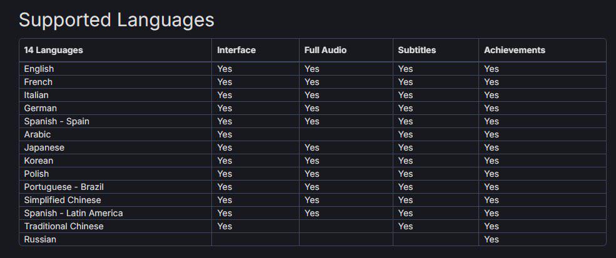
Task: Select the Polish language name
Action: [36, 174]
